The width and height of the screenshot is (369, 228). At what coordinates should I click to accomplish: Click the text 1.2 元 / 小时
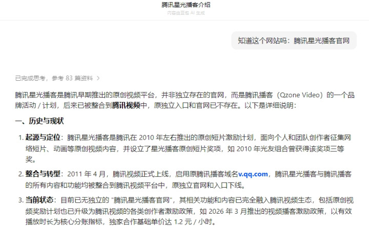point(193,222)
